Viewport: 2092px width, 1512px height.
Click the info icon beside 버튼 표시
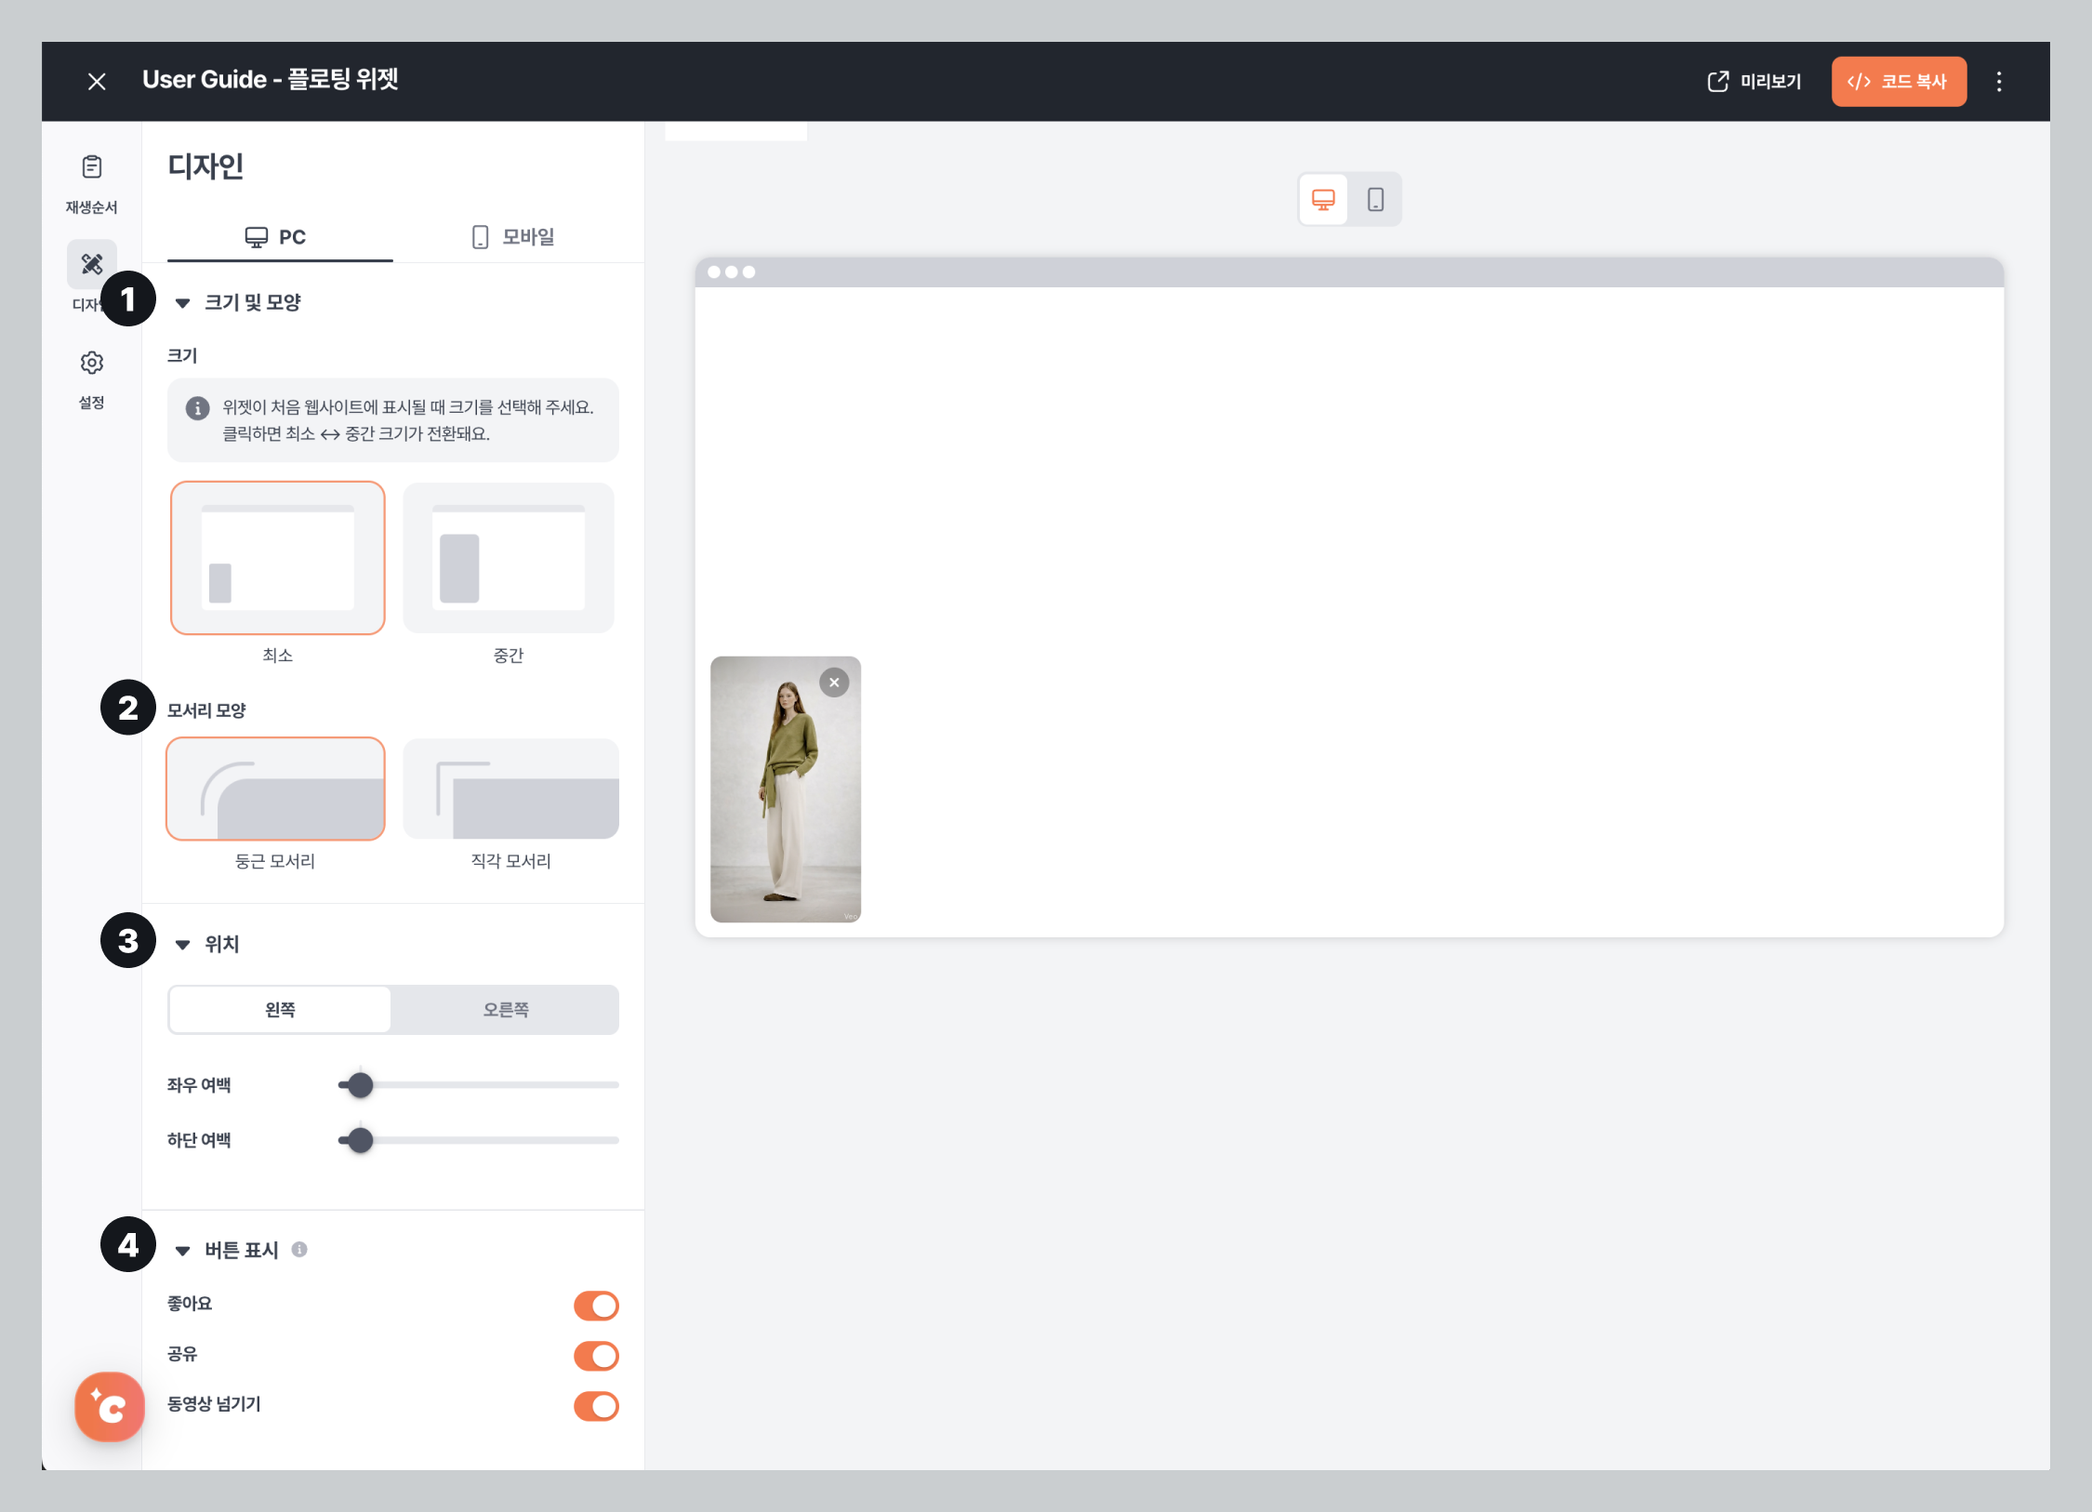click(x=299, y=1250)
